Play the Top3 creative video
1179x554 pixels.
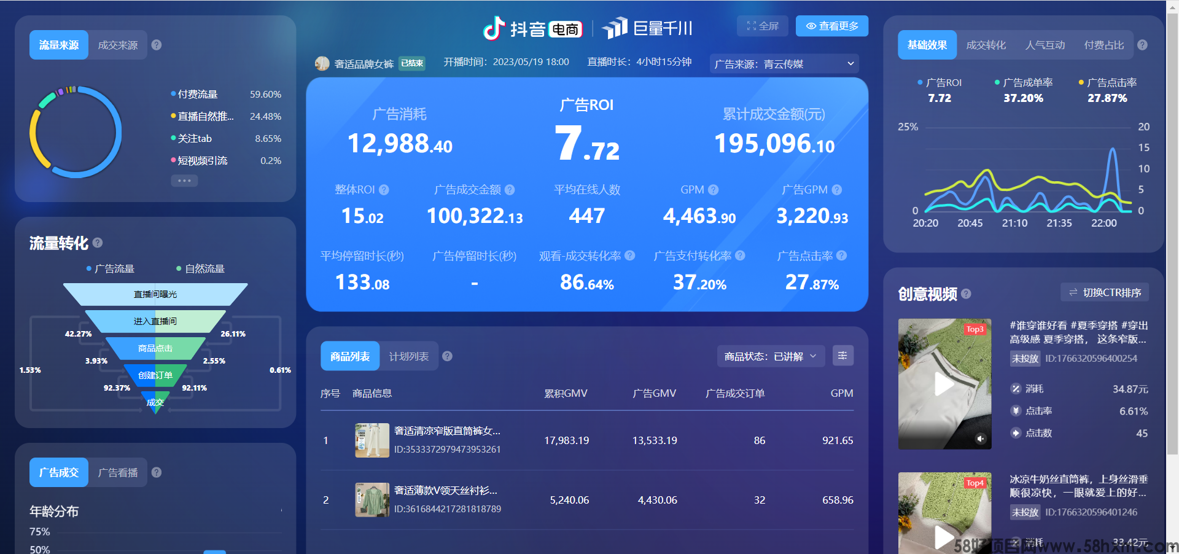tap(944, 384)
